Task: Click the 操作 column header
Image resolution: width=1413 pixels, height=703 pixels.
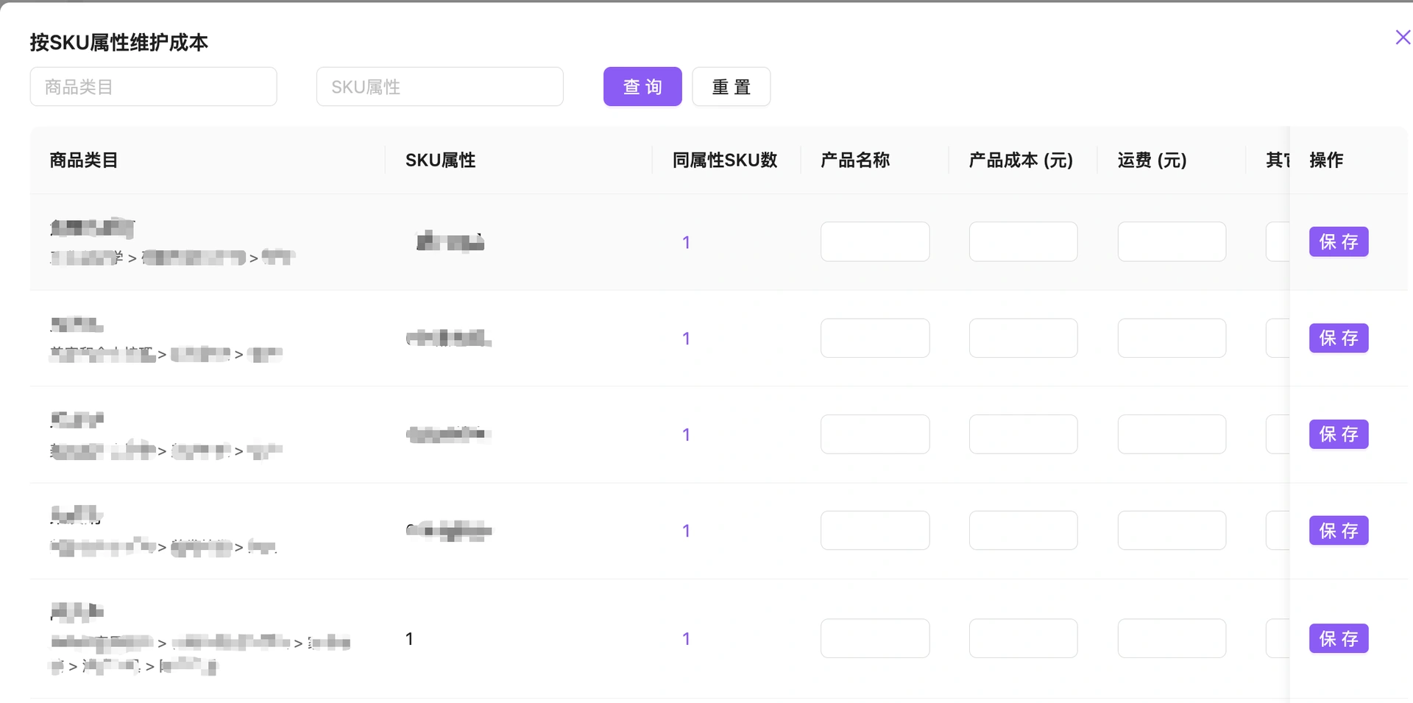Action: tap(1326, 160)
